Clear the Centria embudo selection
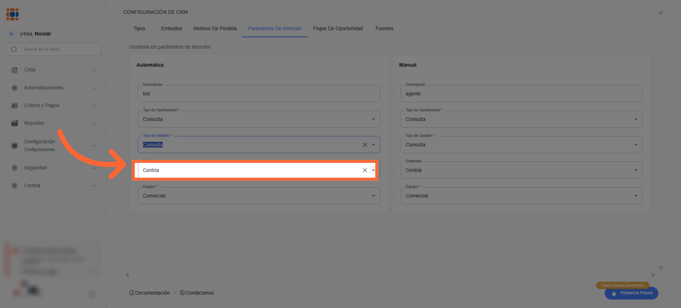Viewport: 681px width, 308px height. click(x=365, y=170)
